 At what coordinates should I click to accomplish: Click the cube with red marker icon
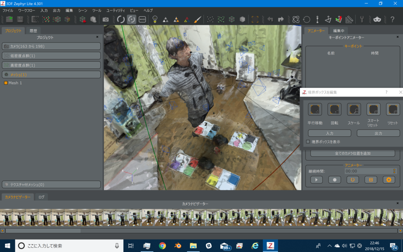pyautogui.click(x=83, y=19)
